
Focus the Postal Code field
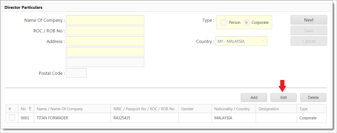coord(76,73)
